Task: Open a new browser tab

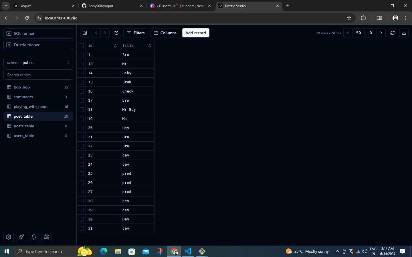Action: click(x=288, y=6)
